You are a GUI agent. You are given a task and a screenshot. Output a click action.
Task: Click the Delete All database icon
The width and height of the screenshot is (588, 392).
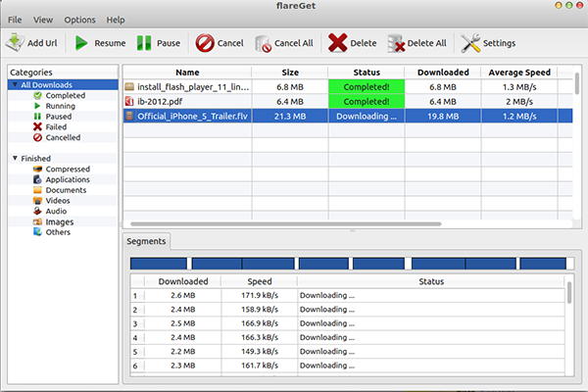pyautogui.click(x=396, y=43)
